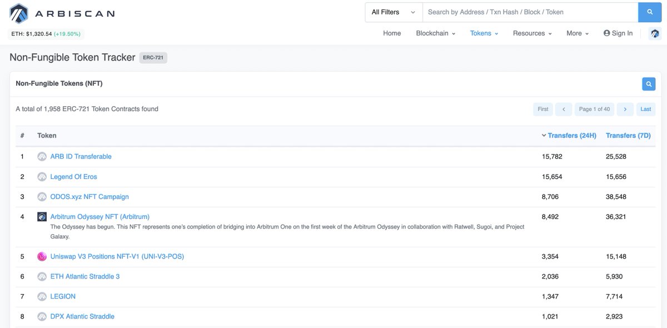Screen dimensions: 667x328
Task: Select the 1,958 ERC-721 contracts found text
Action: (87, 109)
